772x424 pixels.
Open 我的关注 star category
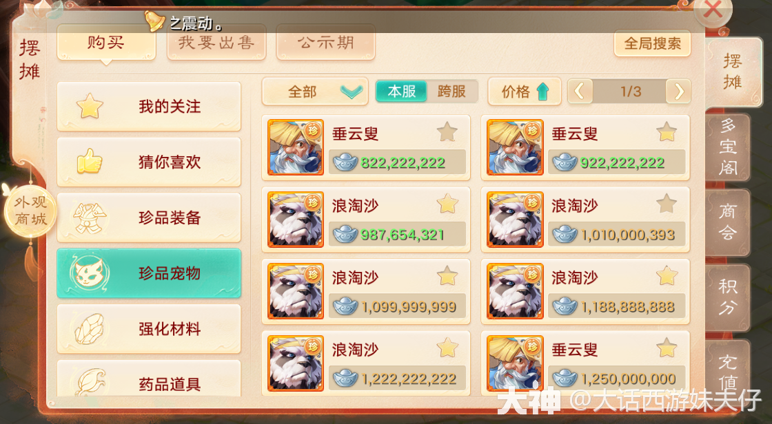click(149, 106)
